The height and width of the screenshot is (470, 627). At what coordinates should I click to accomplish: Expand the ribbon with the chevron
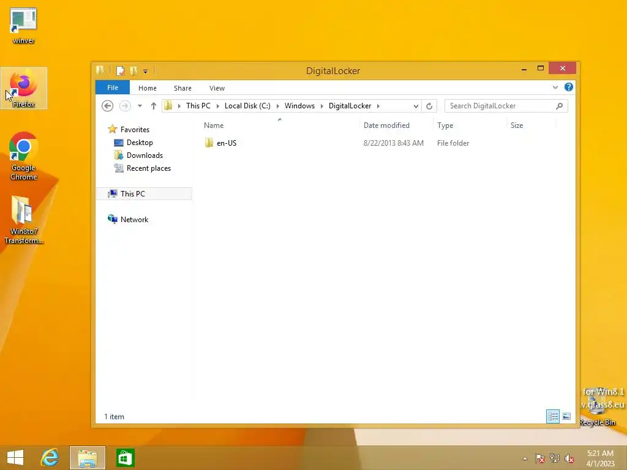555,87
